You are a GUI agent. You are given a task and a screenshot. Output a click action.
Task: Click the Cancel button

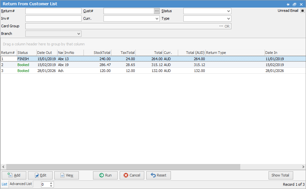pyautogui.click(x=132, y=175)
